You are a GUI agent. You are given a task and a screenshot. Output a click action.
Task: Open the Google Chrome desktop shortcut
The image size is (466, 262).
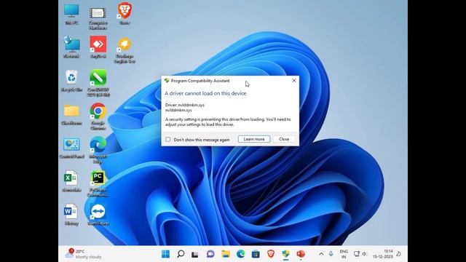(98, 116)
